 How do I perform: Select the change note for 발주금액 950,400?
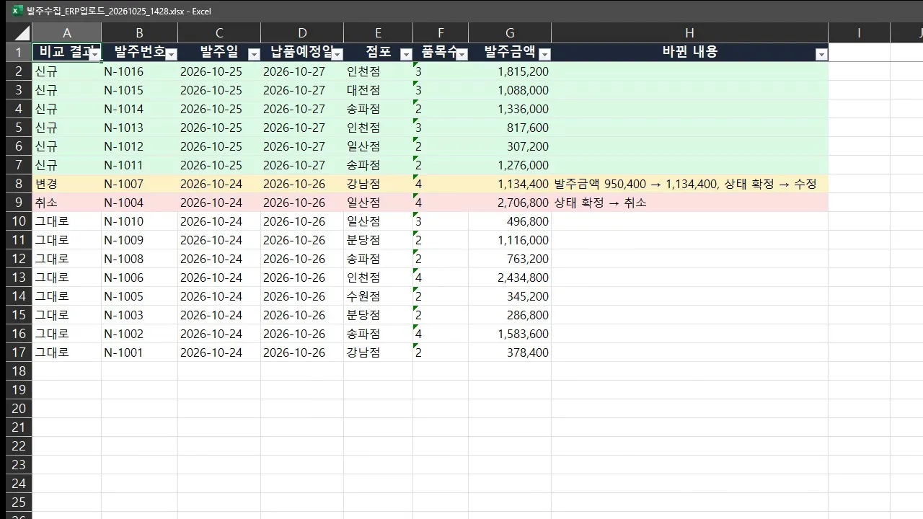(690, 184)
